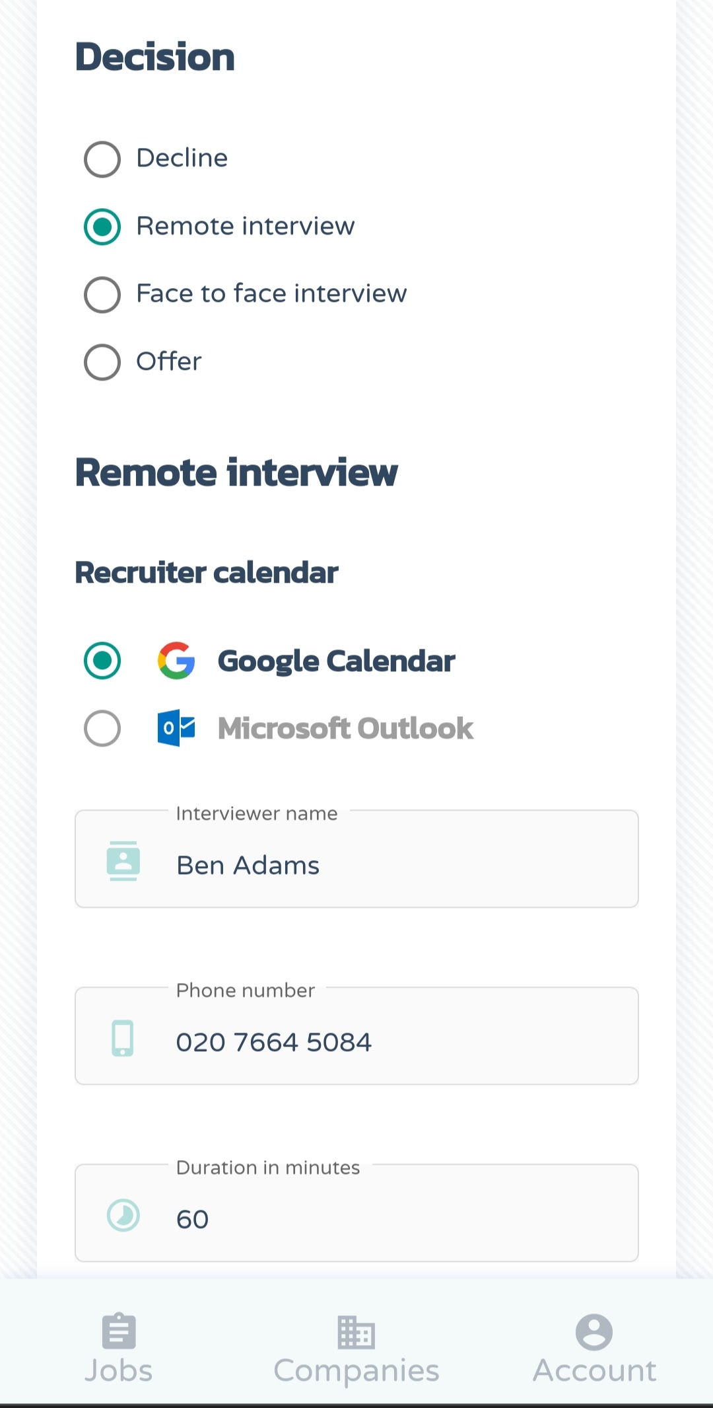Image resolution: width=713 pixels, height=1408 pixels.
Task: Click the Remote interview heading
Action: click(x=236, y=472)
